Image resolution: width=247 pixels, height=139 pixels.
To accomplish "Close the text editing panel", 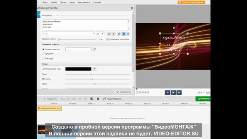I will tap(132, 8).
